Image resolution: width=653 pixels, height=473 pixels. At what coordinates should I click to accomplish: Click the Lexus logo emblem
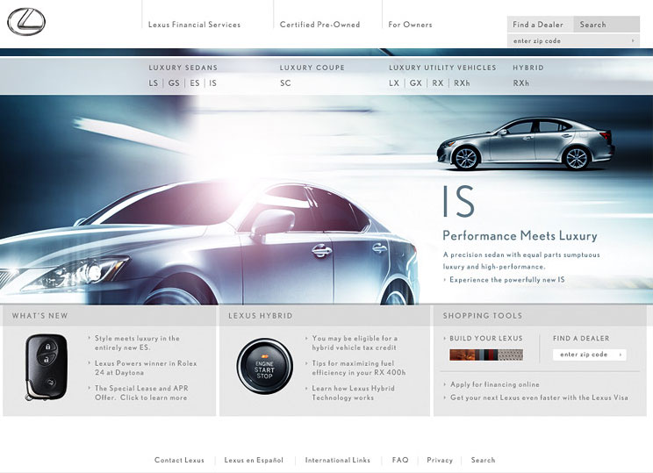26,21
